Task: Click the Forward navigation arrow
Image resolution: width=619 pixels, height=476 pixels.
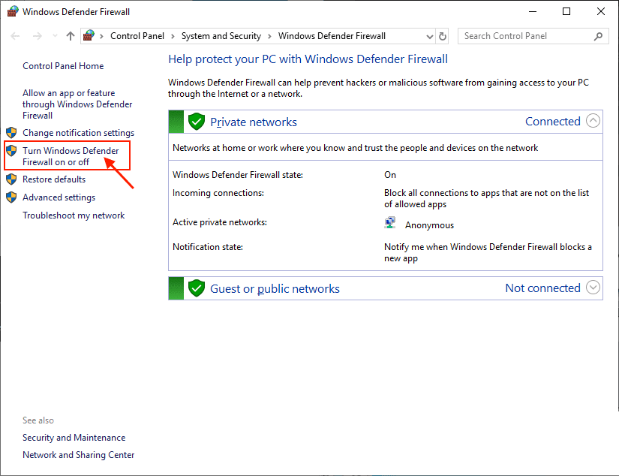Action: tap(37, 36)
